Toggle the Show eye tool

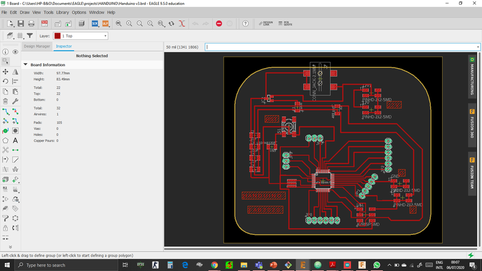(x=15, y=52)
